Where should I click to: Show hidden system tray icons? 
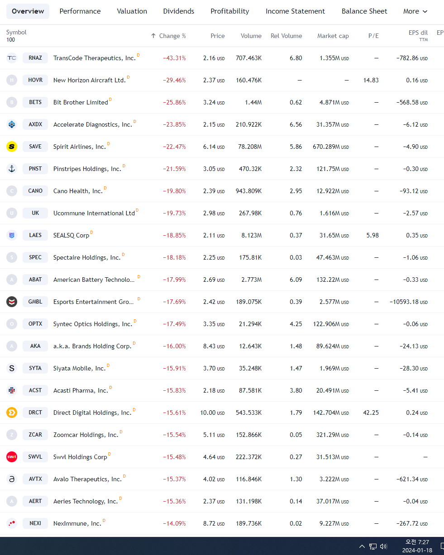362,546
